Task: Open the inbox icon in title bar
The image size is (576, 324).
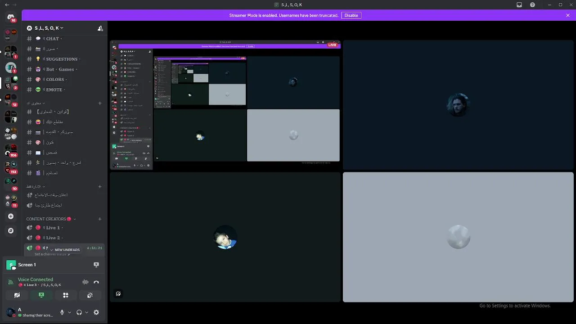Action: [519, 5]
